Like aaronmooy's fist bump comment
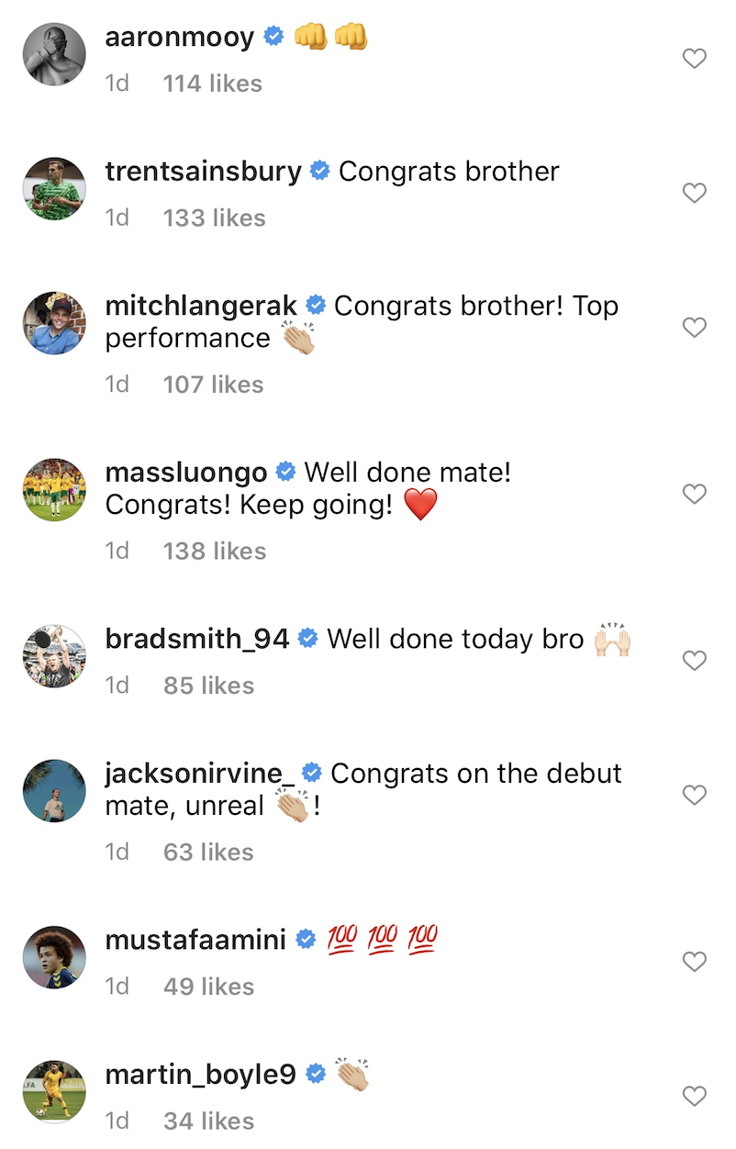The image size is (736, 1149). 695,59
